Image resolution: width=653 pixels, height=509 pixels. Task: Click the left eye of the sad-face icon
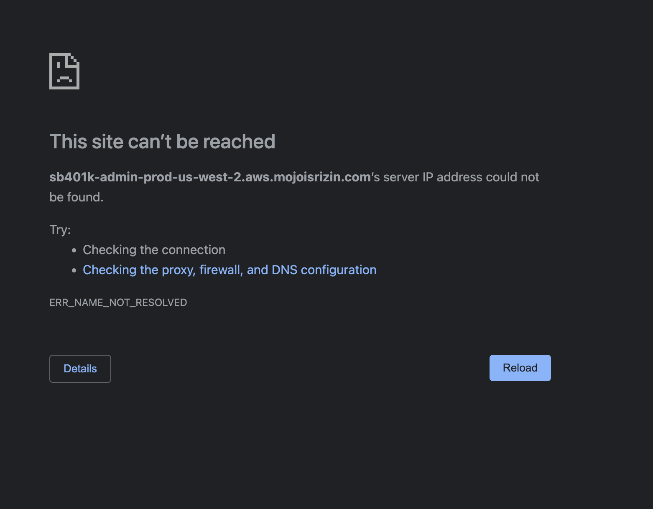pos(58,65)
